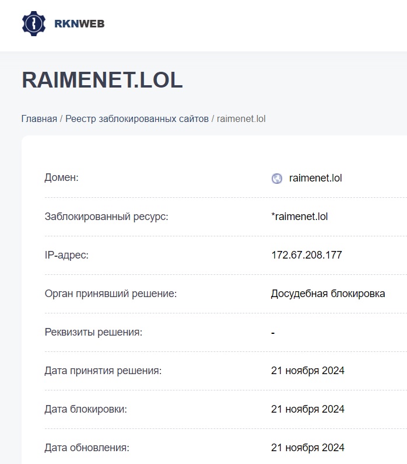
Task: Select the decision date 21 ноября 2024
Action: 308,371
